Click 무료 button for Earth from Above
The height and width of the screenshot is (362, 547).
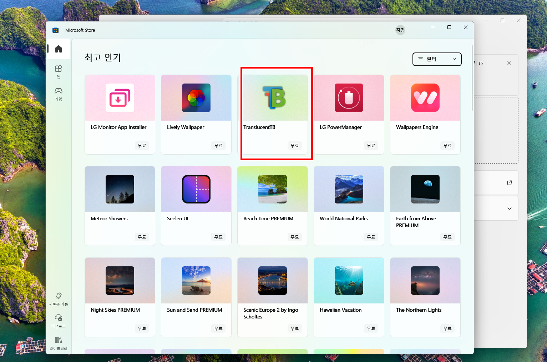point(447,237)
